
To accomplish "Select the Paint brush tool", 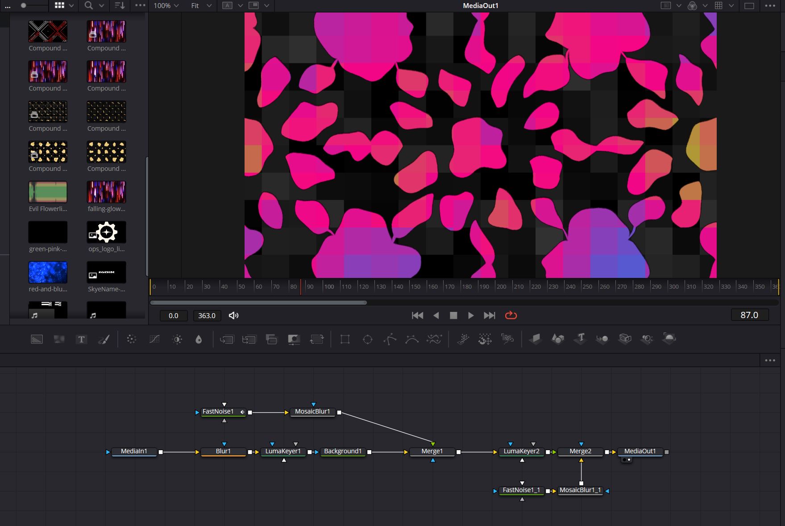I will (104, 340).
